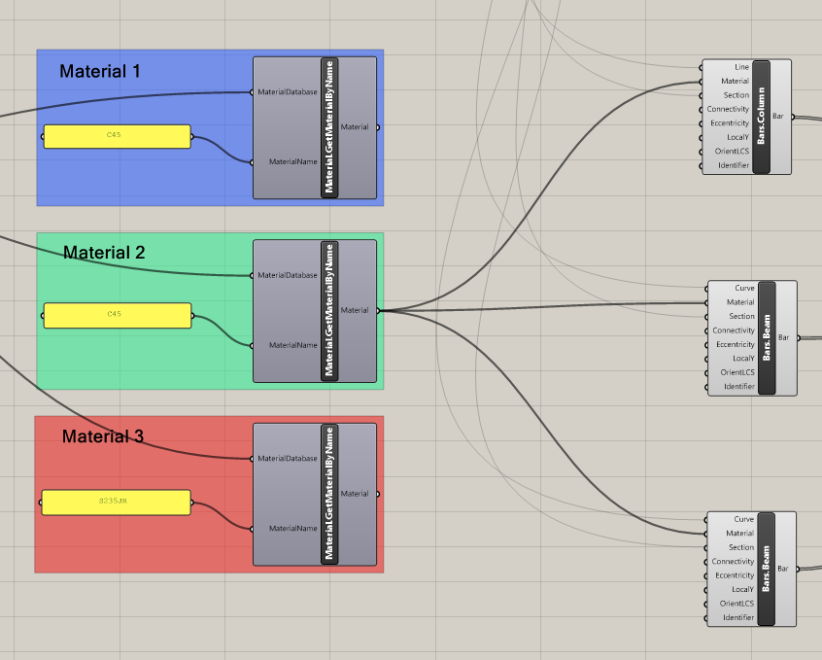Click MaterialName input in Material 1 group
822x660 pixels.
coord(293,161)
